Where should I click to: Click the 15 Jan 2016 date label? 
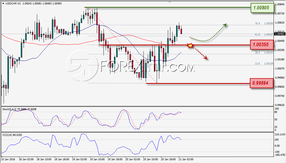8,159
